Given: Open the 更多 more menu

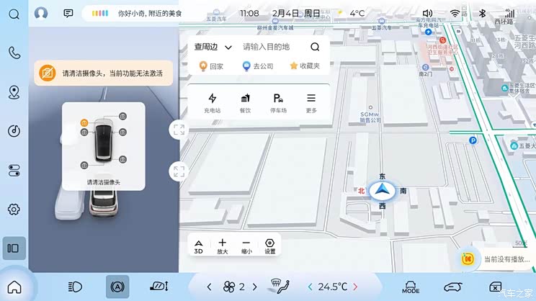Looking at the screenshot, I should (x=311, y=103).
